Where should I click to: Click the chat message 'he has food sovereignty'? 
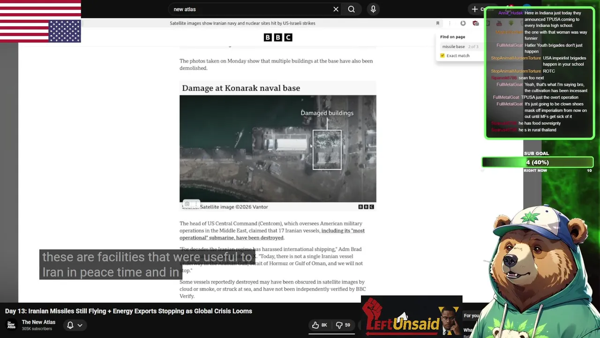(x=540, y=123)
